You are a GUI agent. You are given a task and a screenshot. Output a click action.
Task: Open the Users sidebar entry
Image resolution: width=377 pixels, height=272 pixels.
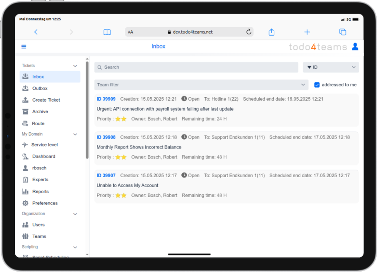point(50,225)
